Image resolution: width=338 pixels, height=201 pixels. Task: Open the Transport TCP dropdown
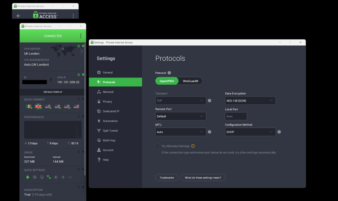point(181,100)
